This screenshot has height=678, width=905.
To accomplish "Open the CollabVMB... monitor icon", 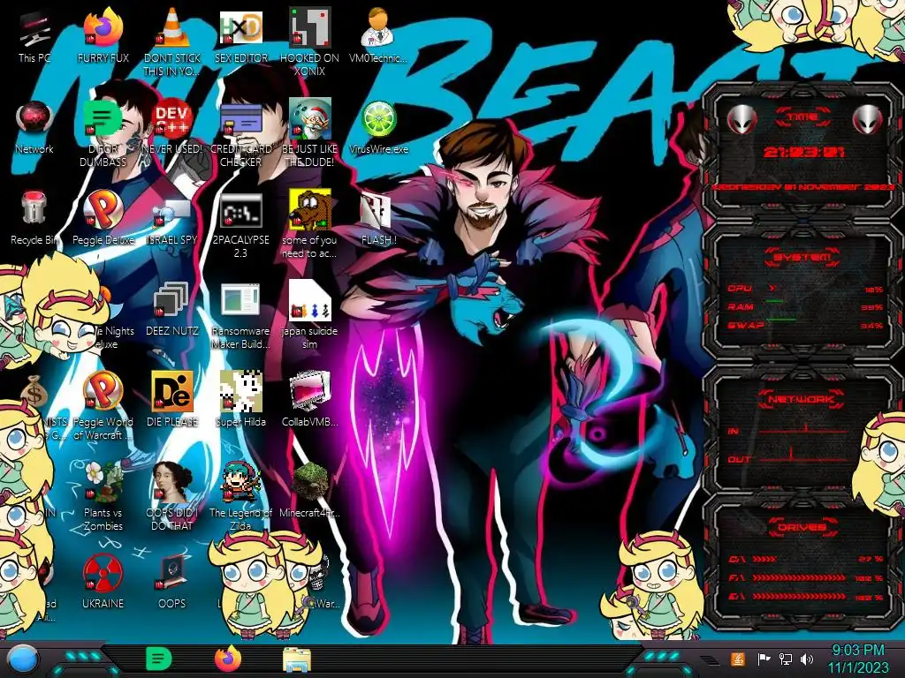I will (310, 400).
